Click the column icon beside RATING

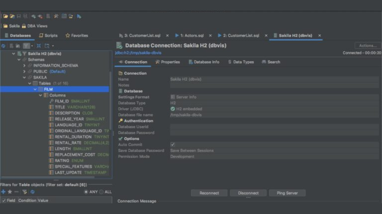pyautogui.click(x=51, y=160)
